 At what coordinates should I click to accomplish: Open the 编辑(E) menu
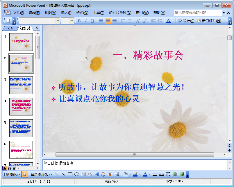pos(34,13)
